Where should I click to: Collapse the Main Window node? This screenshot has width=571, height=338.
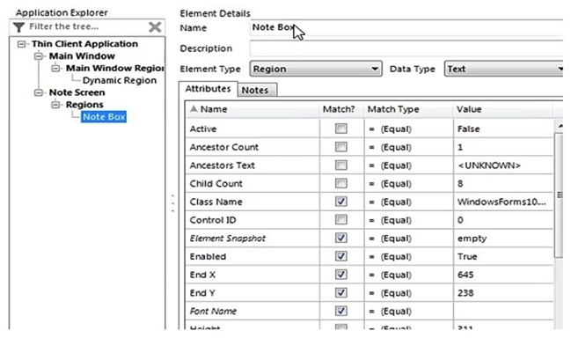[38, 56]
